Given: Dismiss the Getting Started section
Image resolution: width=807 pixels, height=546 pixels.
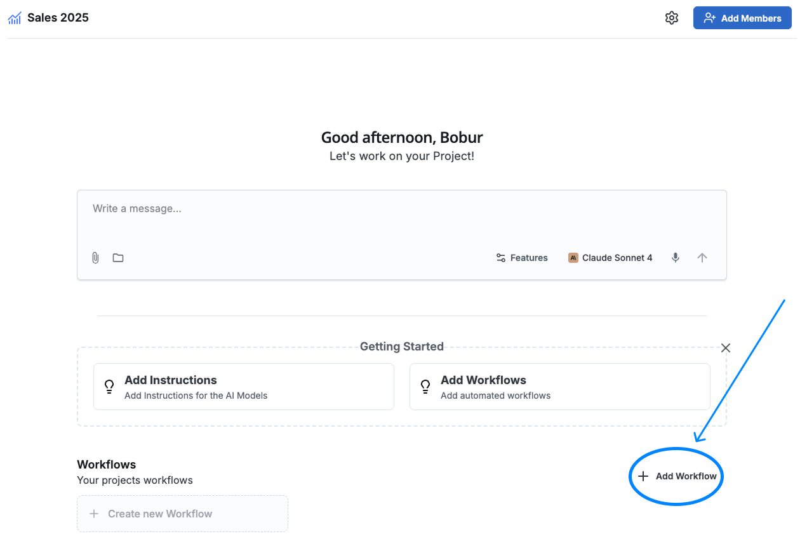Looking at the screenshot, I should click(x=726, y=348).
